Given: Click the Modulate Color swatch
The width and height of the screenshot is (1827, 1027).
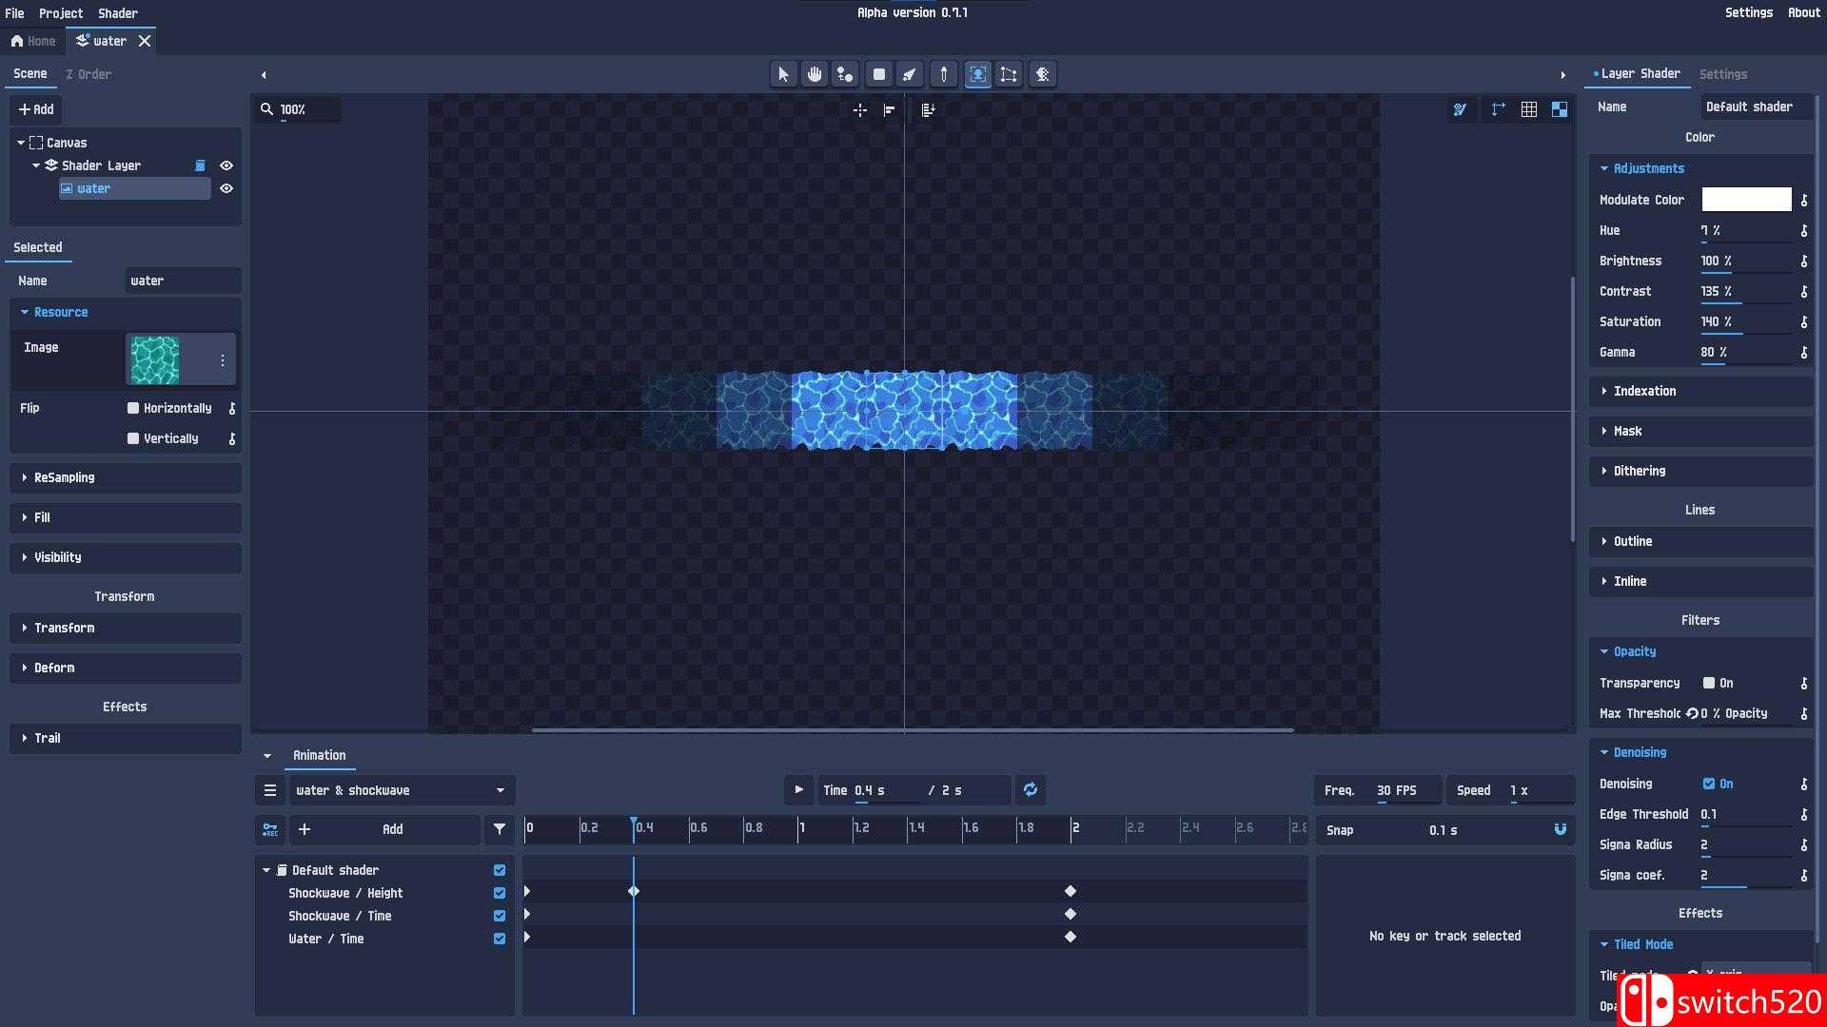Looking at the screenshot, I should (x=1745, y=199).
